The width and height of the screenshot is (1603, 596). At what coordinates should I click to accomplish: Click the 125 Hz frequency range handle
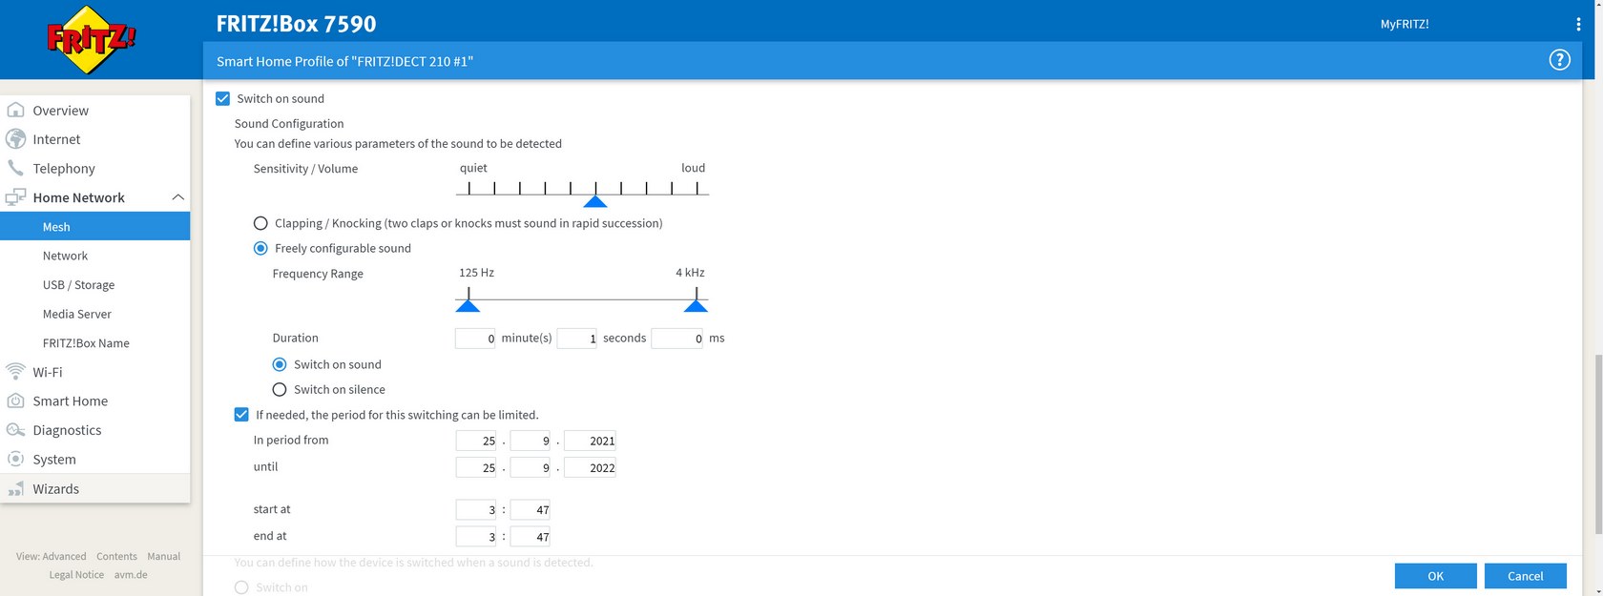click(x=468, y=305)
